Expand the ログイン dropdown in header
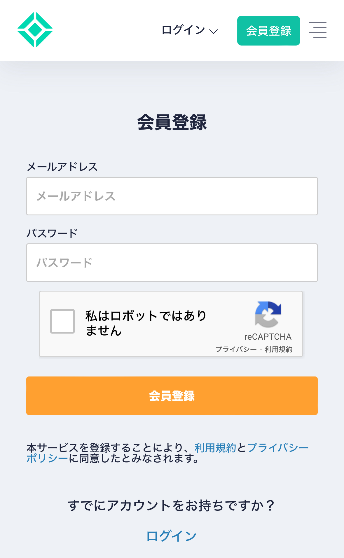Screen dimensions: 344x558 pos(183,30)
